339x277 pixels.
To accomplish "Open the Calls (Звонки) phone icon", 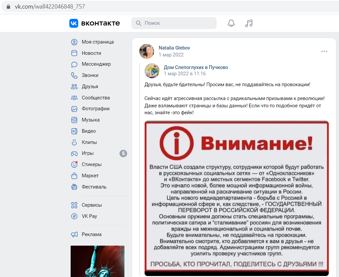I will 74,75.
